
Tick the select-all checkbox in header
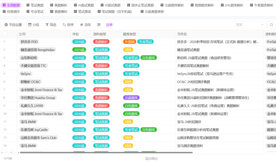pos(5,34)
